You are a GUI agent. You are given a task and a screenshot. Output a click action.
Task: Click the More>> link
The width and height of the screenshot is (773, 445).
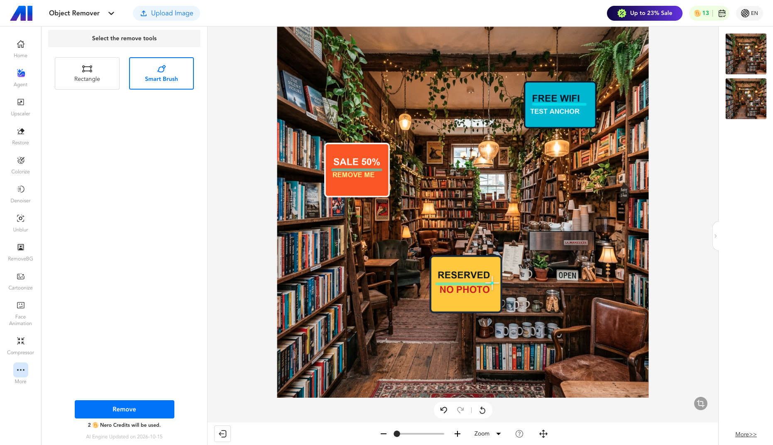[x=746, y=434]
